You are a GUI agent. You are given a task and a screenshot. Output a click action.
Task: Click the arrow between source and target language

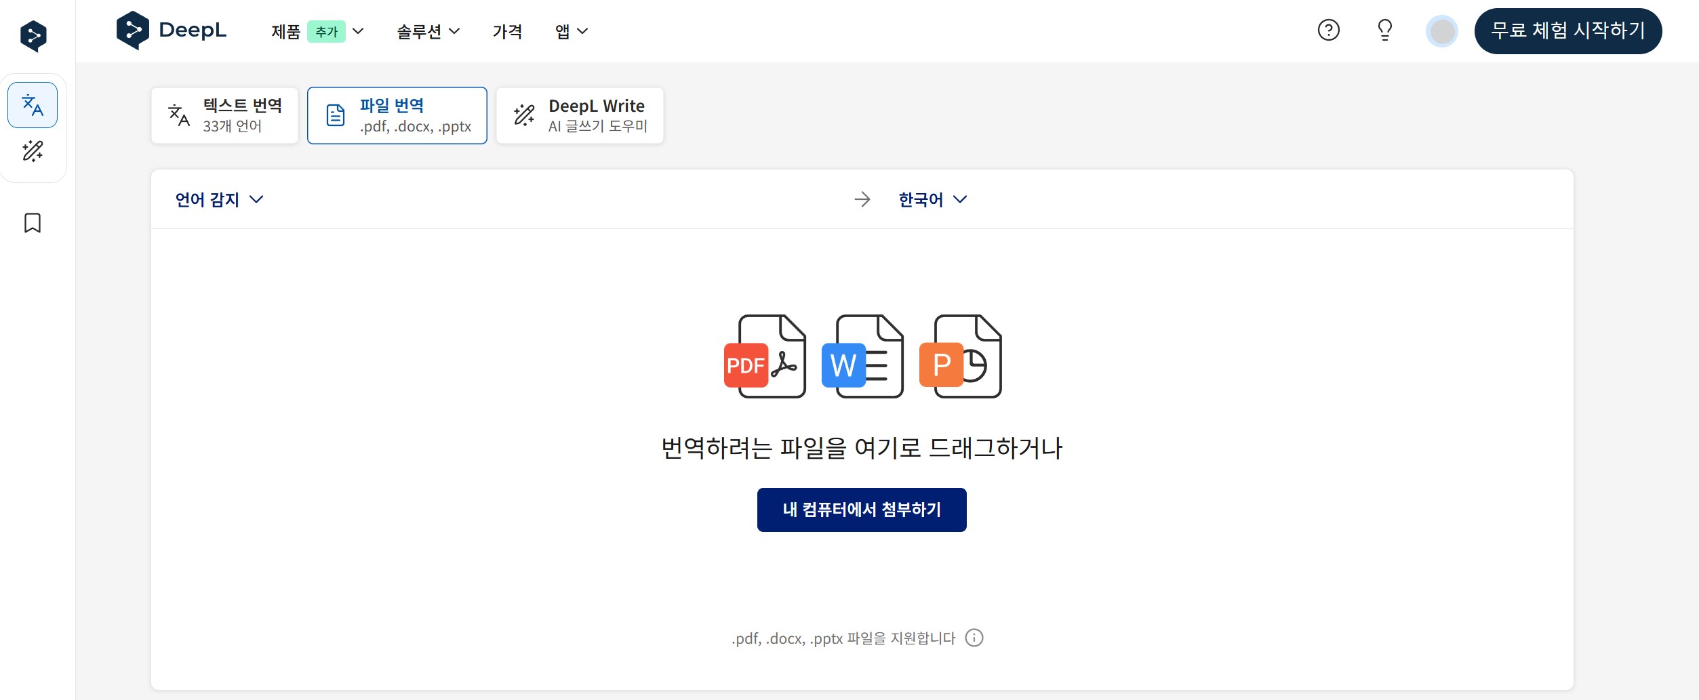point(862,199)
